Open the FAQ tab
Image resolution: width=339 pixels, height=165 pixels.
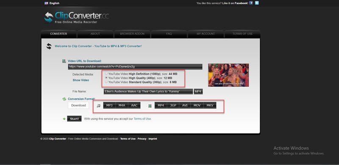169,34
